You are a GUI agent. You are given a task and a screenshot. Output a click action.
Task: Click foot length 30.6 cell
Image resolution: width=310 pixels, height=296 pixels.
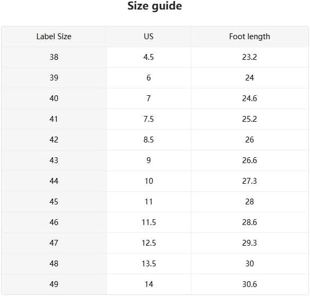(250, 284)
